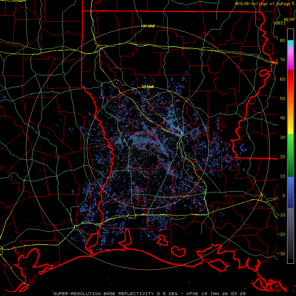Click the 30 value on the dBZ scale
Screen dimensions: 296x296
(x=283, y=137)
